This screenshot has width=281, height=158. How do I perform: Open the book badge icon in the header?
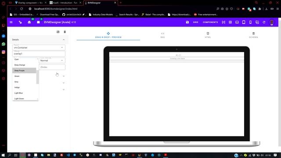pyautogui.click(x=38, y=22)
